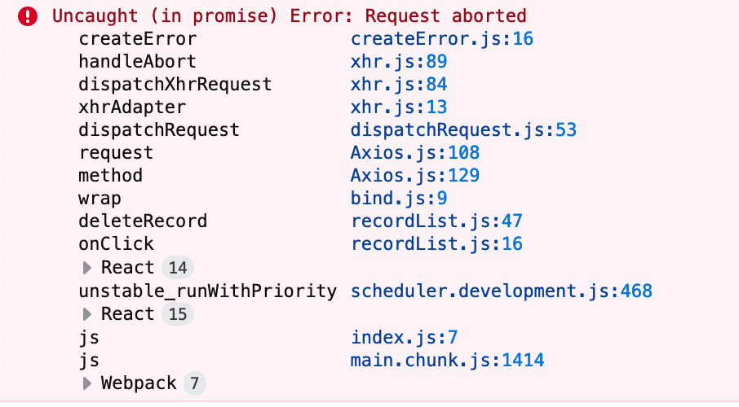Navigate to recordList.js:47 link

click(436, 221)
